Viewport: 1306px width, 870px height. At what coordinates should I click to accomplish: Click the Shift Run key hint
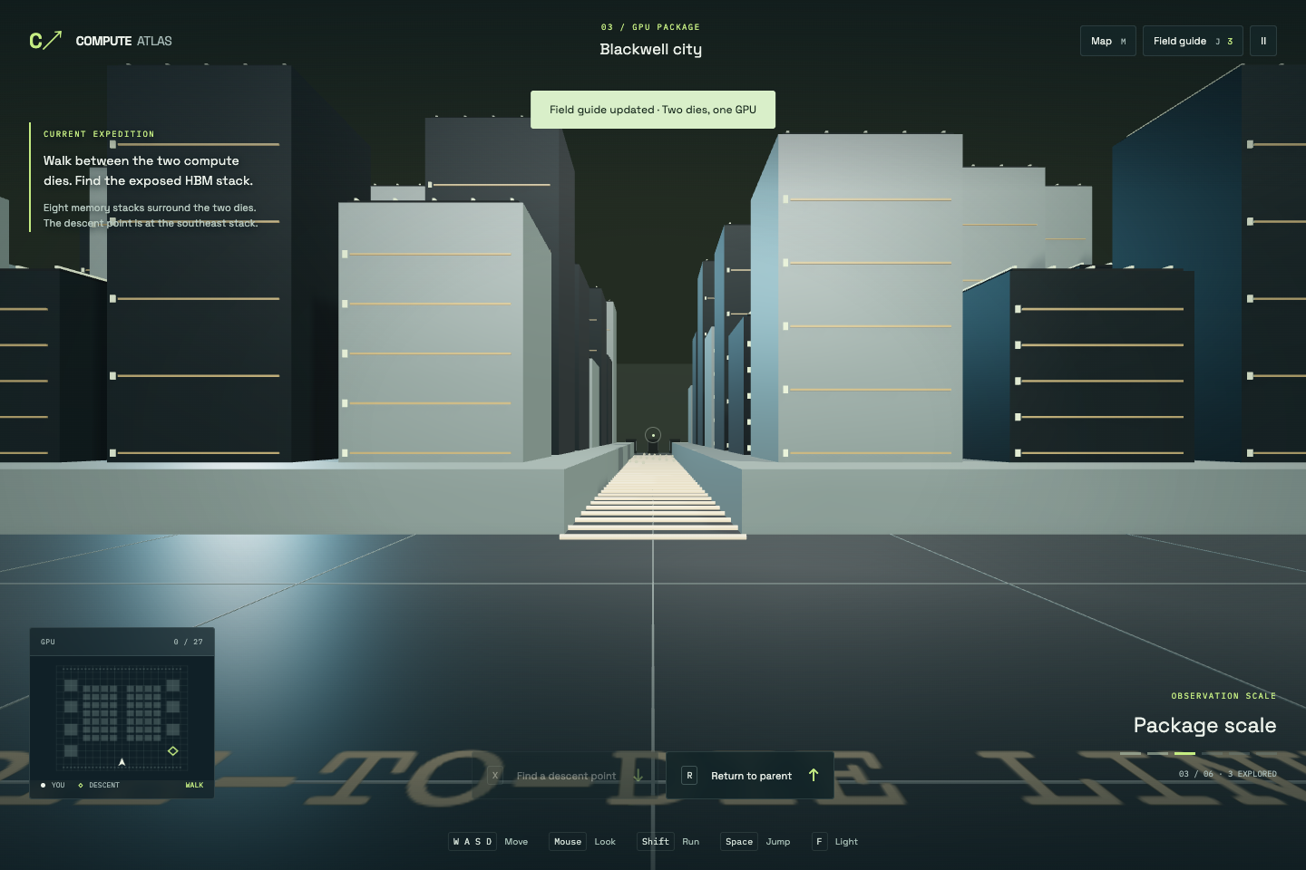[x=668, y=842]
